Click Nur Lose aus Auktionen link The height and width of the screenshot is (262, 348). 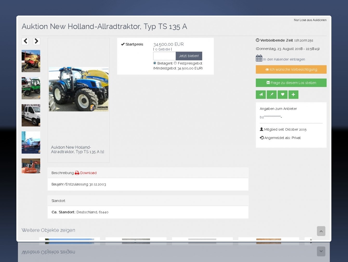pyautogui.click(x=310, y=20)
